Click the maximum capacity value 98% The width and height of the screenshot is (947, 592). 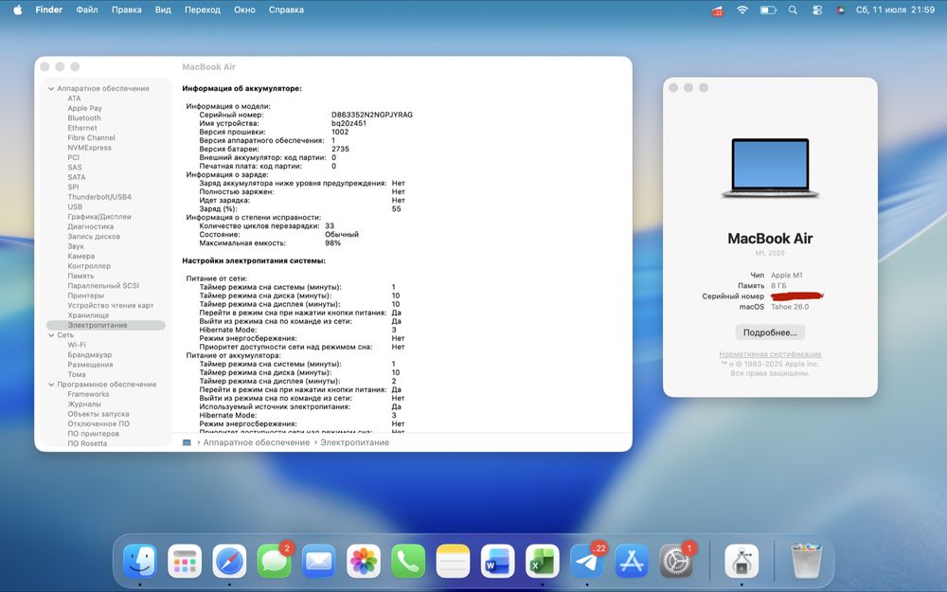[332, 242]
